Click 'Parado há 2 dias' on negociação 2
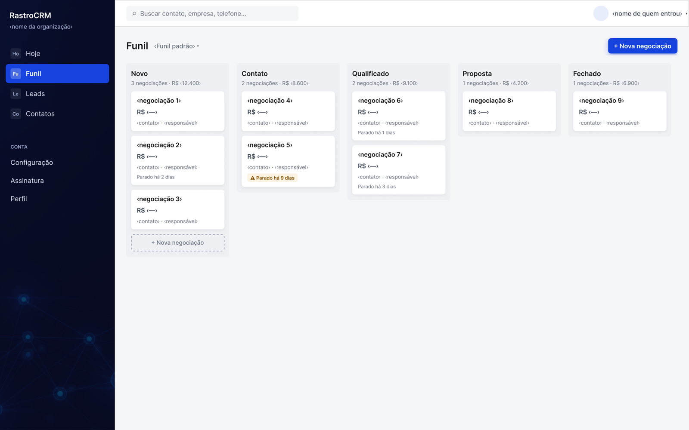 [156, 177]
